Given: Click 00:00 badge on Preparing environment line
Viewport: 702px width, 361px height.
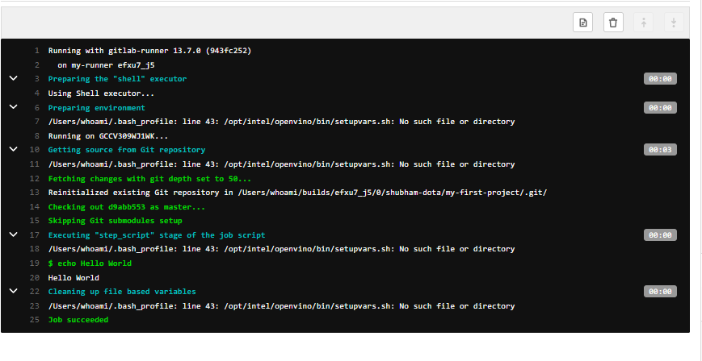Looking at the screenshot, I should coord(660,108).
